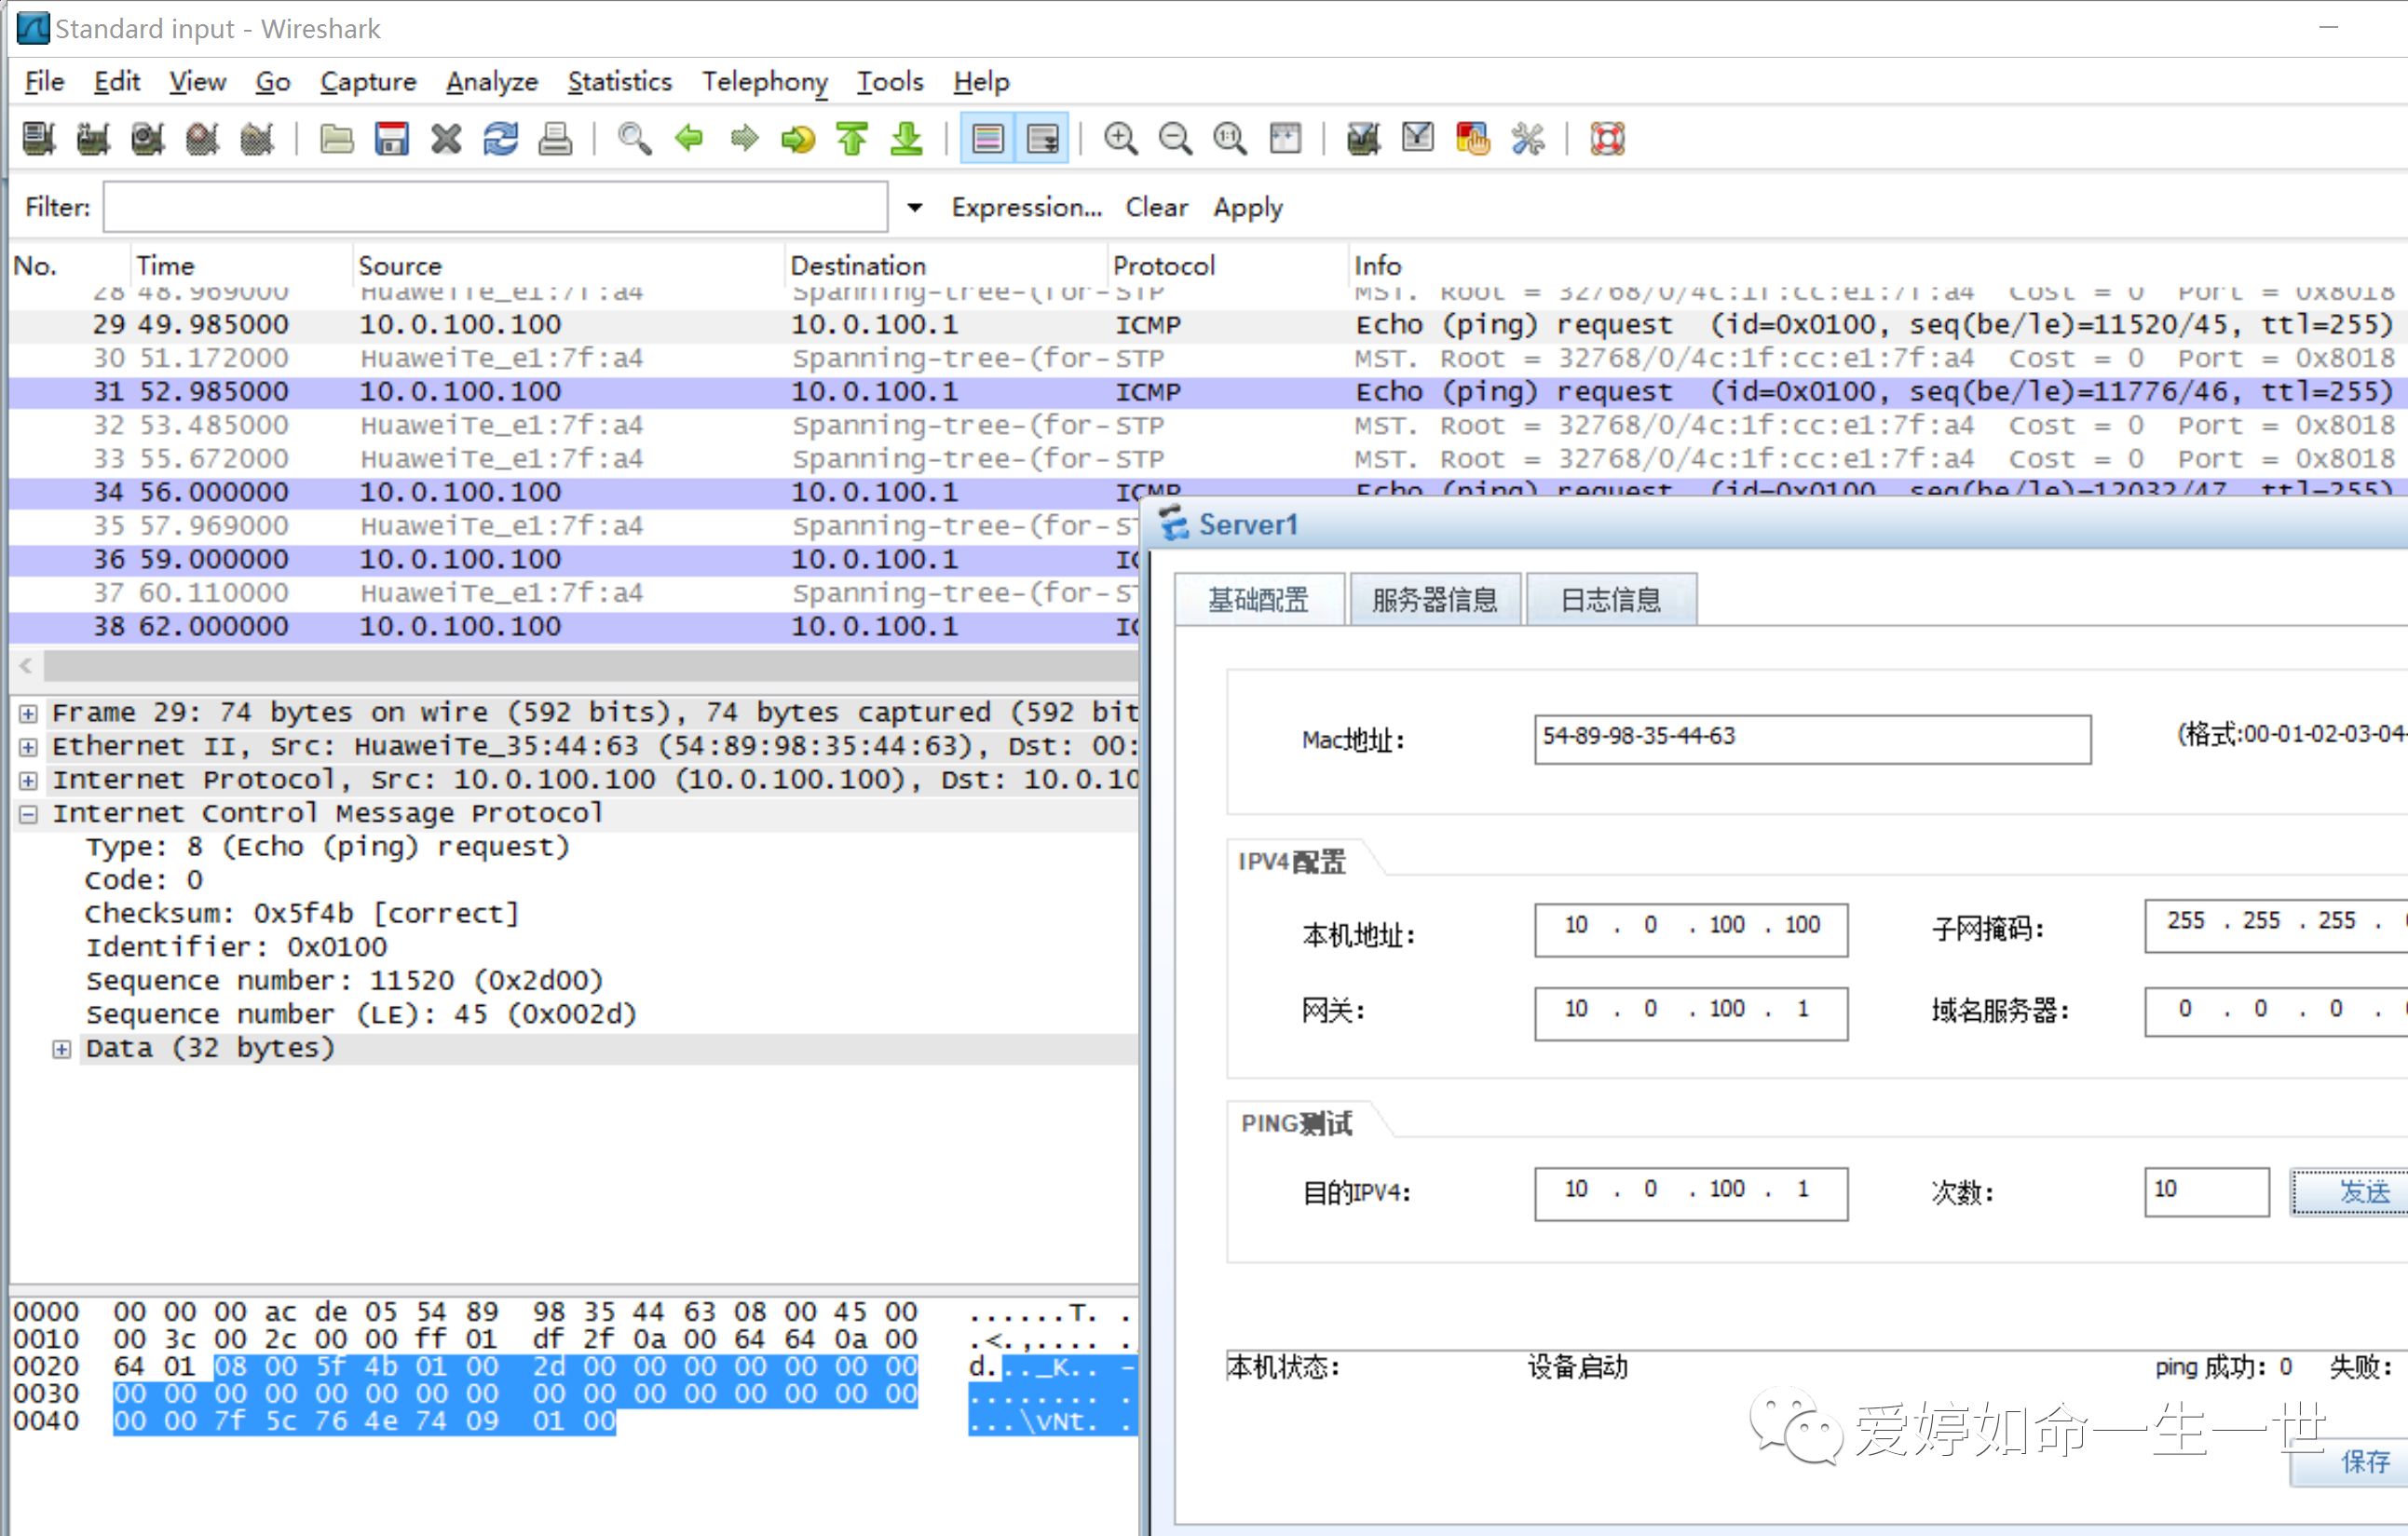Click the Expression... button

(x=1026, y=207)
